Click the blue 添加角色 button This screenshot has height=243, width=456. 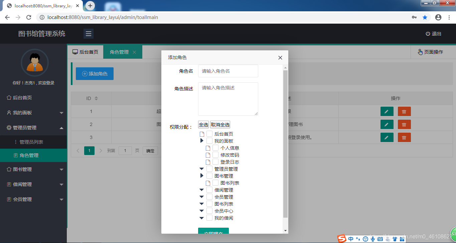coord(95,74)
